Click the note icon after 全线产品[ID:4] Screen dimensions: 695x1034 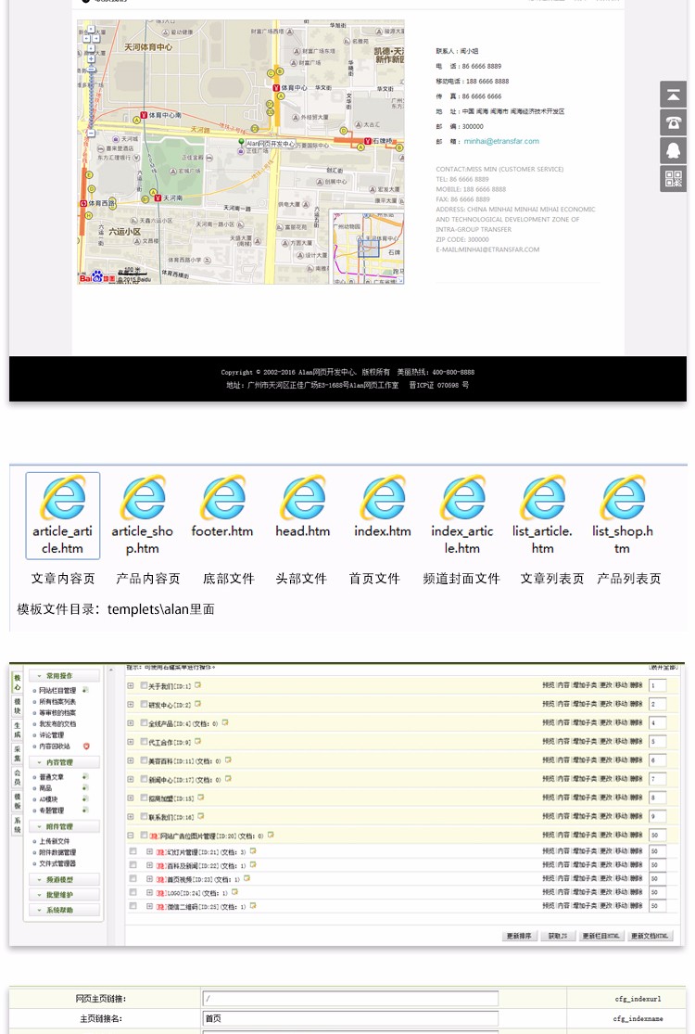click(x=224, y=722)
